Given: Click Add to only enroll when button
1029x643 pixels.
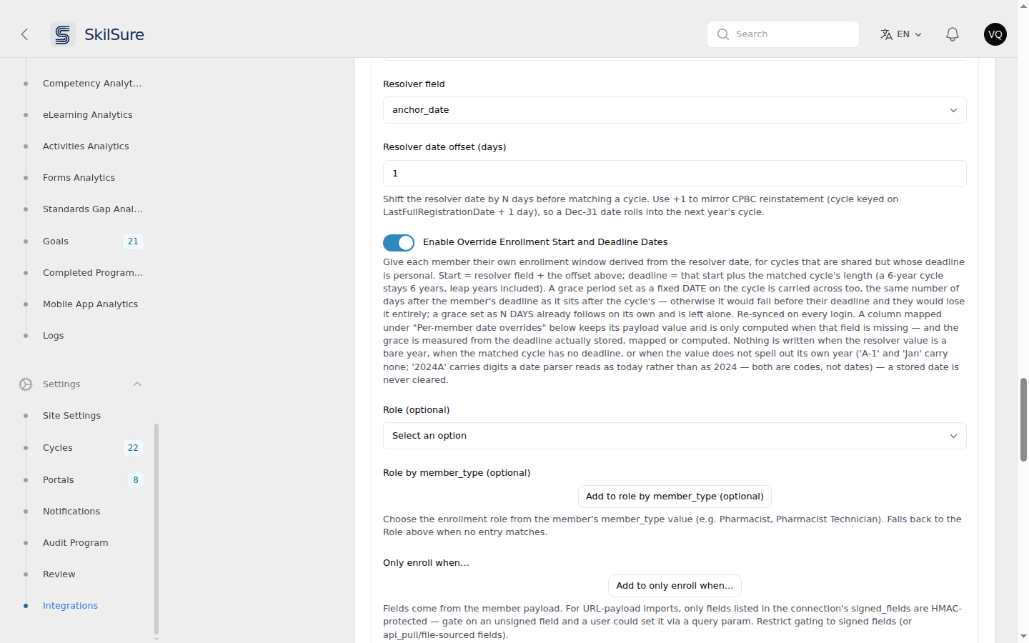Looking at the screenshot, I should 675,586.
